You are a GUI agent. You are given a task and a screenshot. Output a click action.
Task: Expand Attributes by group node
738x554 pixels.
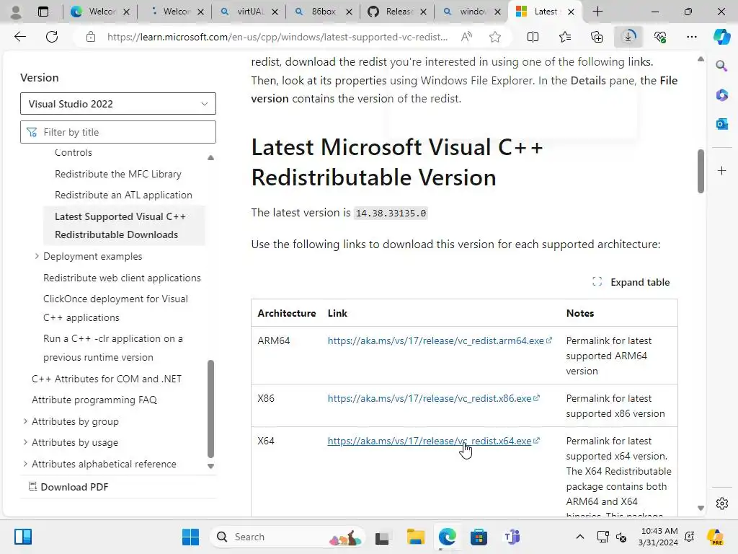click(x=25, y=421)
